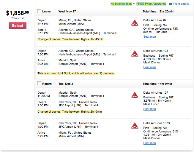Viewport: 194px width, 152px height.
Task: Click the 'Wed, Nov 27' departure date
Action: [x=67, y=12]
